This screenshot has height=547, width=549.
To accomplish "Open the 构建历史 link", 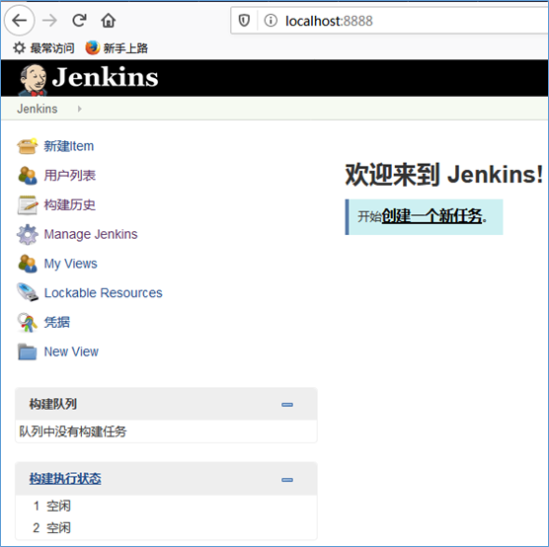I will click(70, 204).
